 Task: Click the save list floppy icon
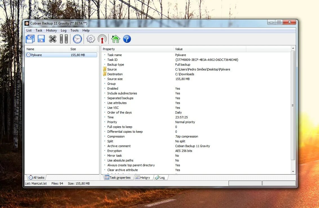click(x=41, y=39)
